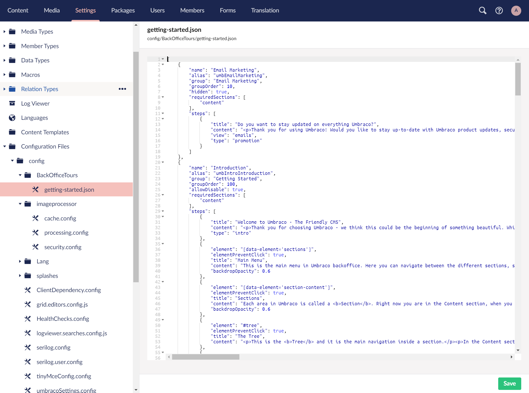The width and height of the screenshot is (529, 393).
Task: Click the security.config tools icon
Action: point(35,247)
